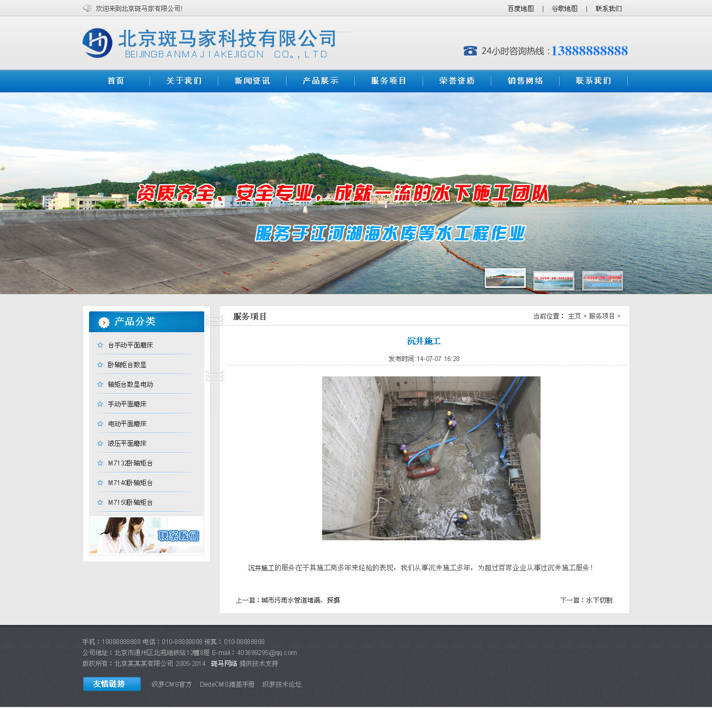Click the blue company logo icon
This screenshot has height=708, width=712.
(x=97, y=43)
